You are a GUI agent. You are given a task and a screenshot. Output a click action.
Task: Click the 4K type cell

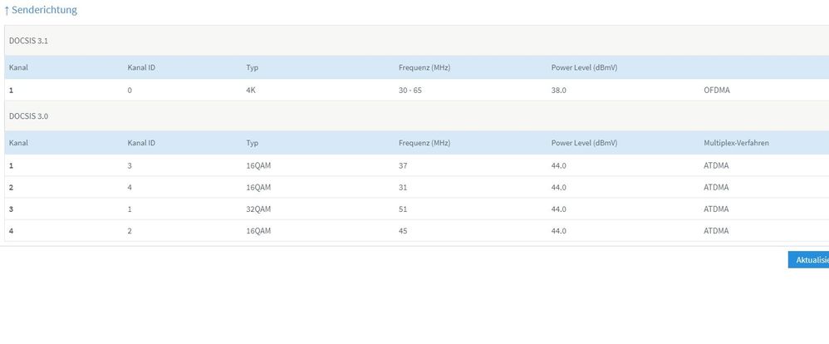coord(251,90)
